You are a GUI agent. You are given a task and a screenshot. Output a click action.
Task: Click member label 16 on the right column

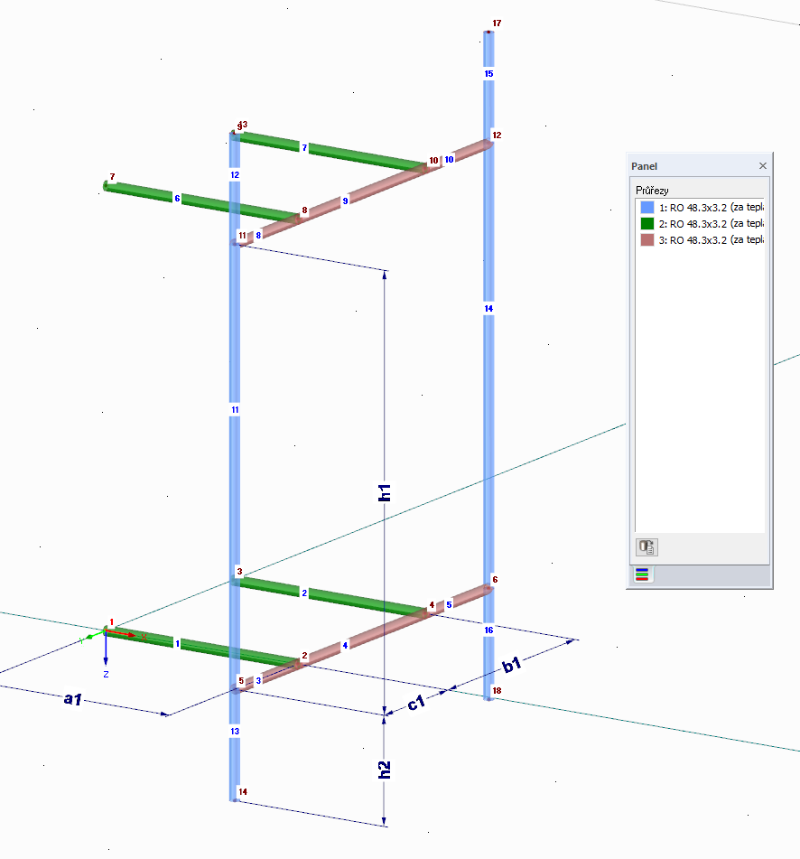point(488,630)
